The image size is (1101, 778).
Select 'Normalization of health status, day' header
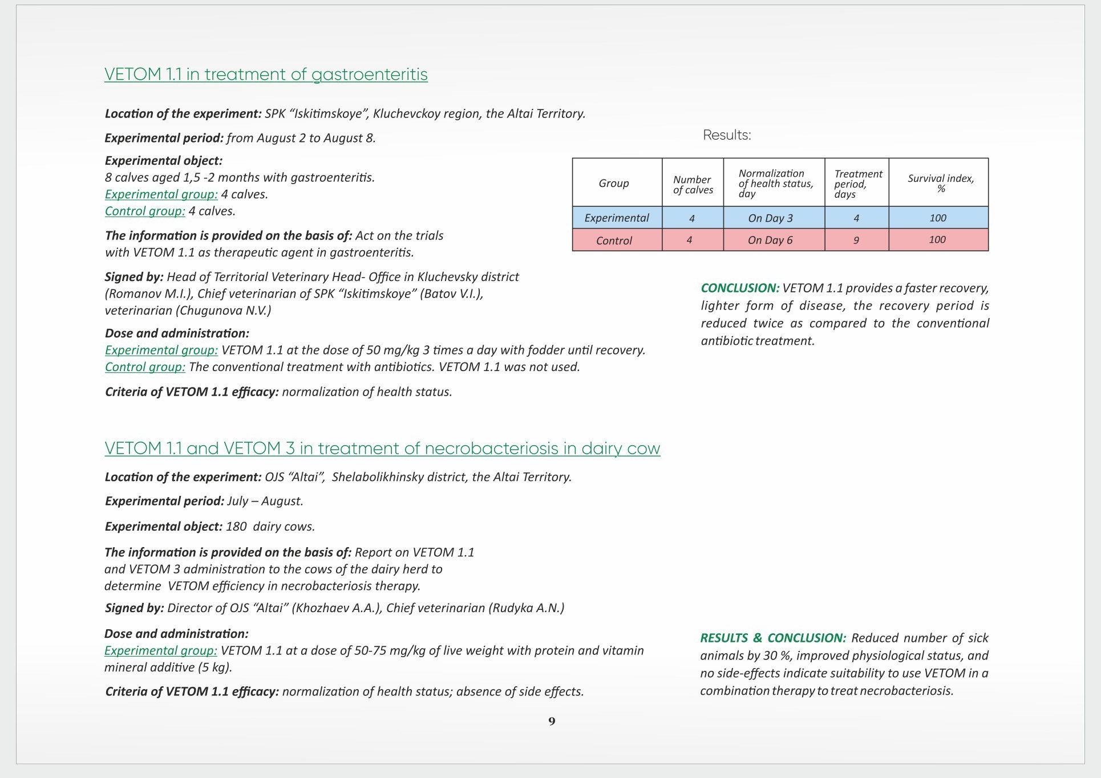click(774, 182)
